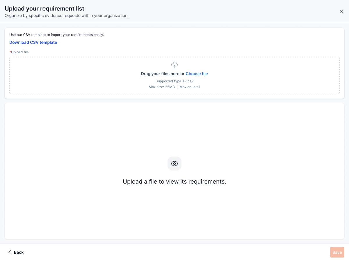Click the left chevron beside Back
This screenshot has width=349, height=261.
tap(10, 252)
